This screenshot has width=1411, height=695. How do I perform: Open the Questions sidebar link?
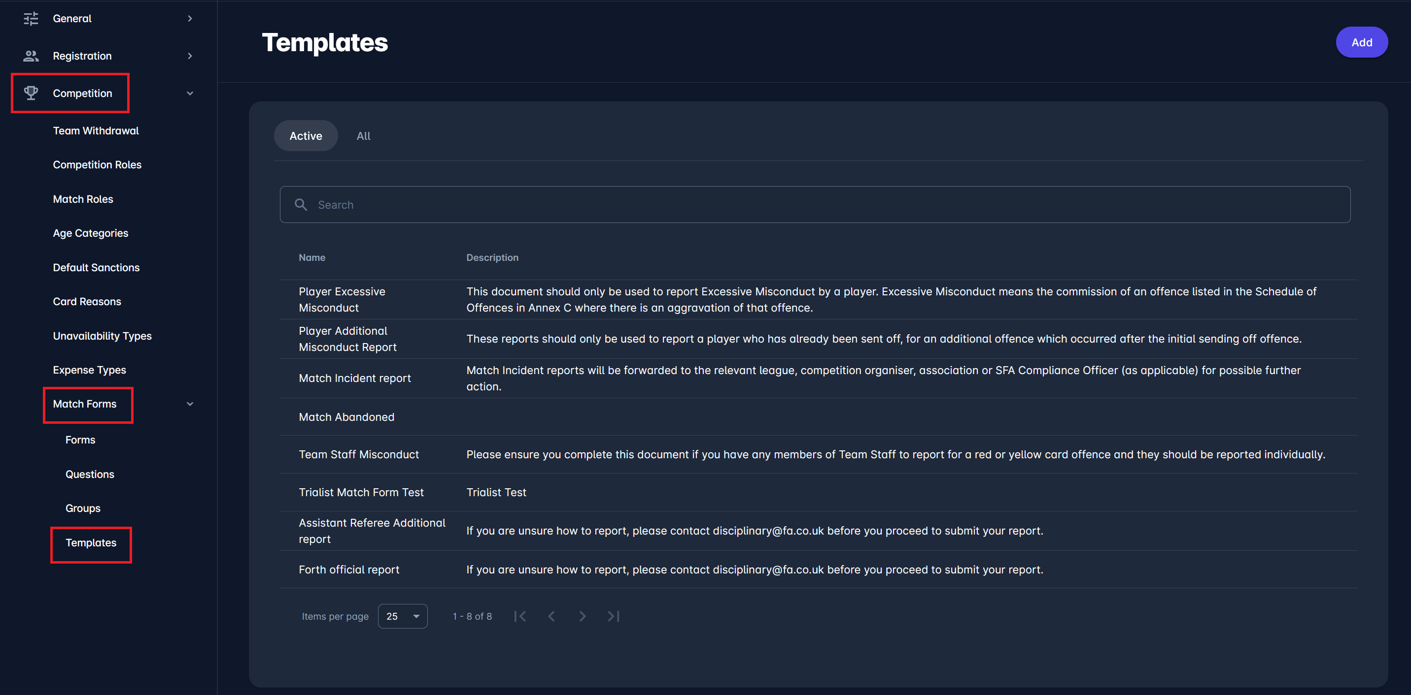pyautogui.click(x=90, y=474)
